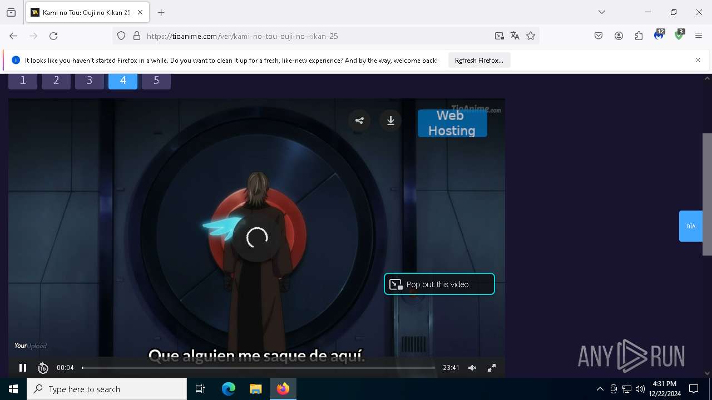This screenshot has height=400, width=712.
Task: Open Windows Start menu
Action: [13, 389]
